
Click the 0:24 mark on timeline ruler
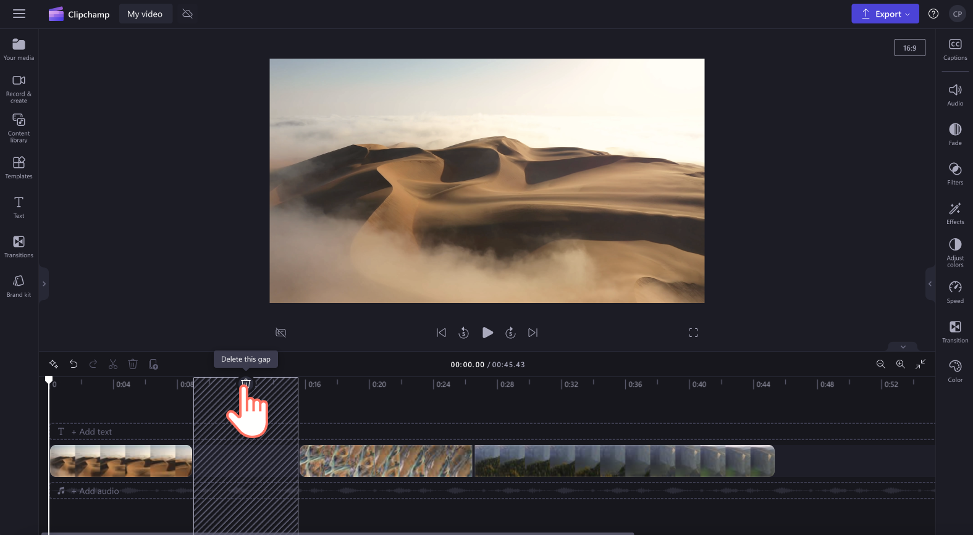(442, 384)
